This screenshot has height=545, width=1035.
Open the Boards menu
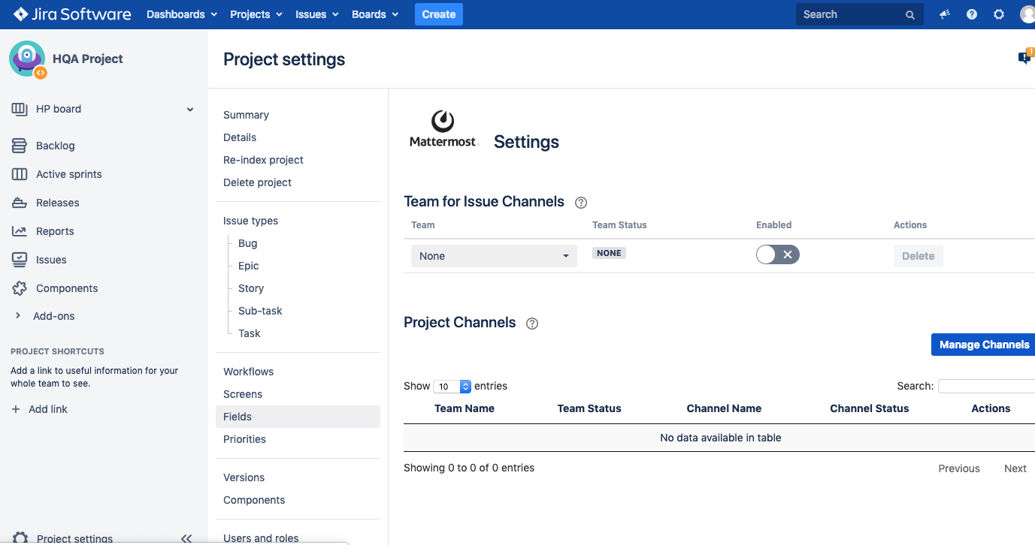[x=374, y=14]
